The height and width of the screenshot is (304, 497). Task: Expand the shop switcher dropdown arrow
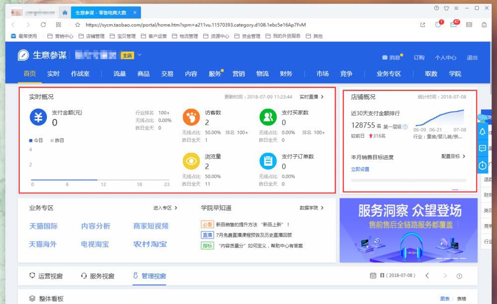pyautogui.click(x=139, y=55)
